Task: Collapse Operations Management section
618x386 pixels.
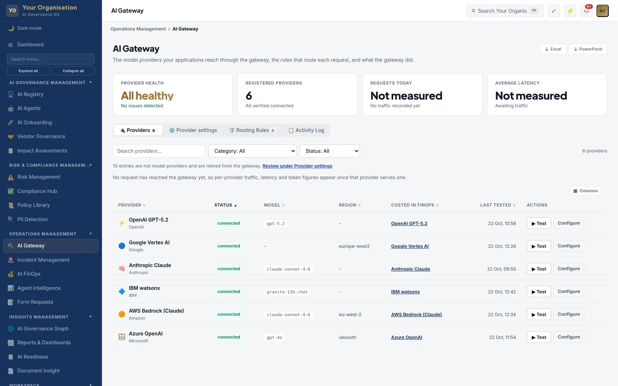Action: click(x=51, y=234)
